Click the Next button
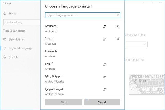The height and width of the screenshot is (110, 165). 64,102
